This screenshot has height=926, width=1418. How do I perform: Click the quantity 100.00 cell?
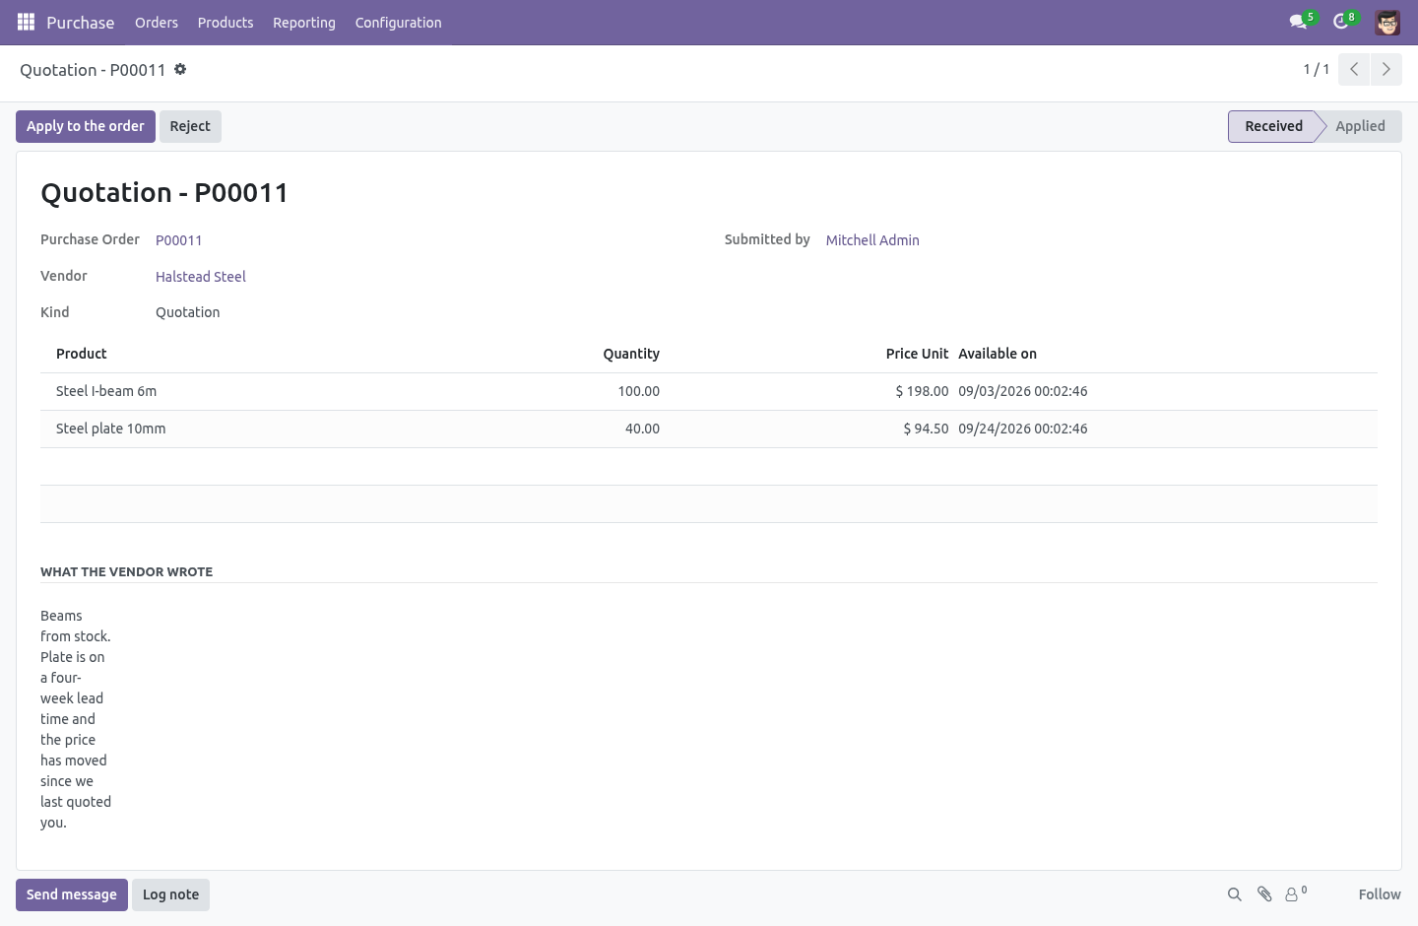[639, 391]
